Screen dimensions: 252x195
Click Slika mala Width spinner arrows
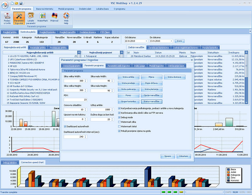click(112, 81)
